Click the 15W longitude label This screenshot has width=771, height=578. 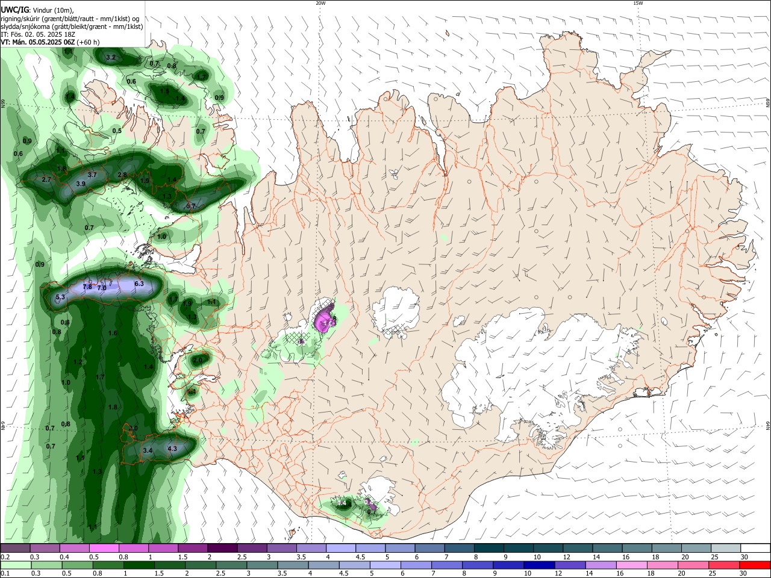pos(638,3)
